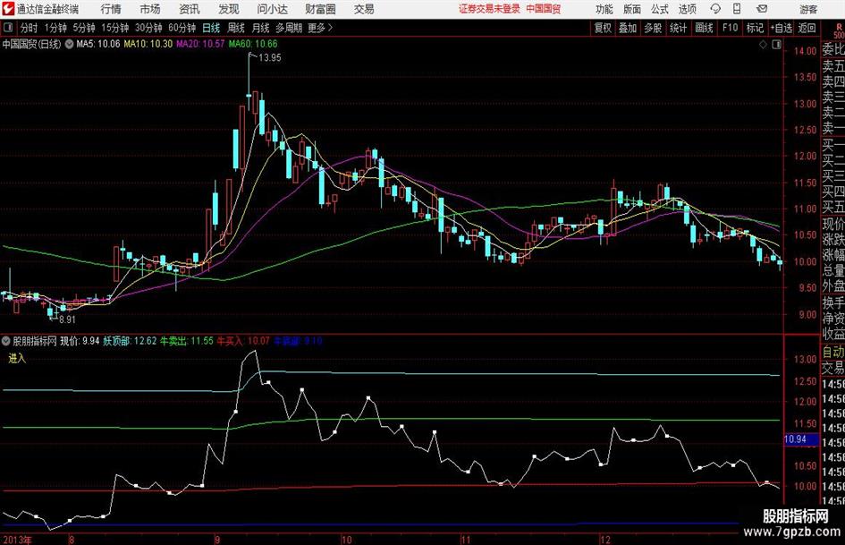Switch to 30分钟 period tab
845x545 pixels.
[148, 28]
